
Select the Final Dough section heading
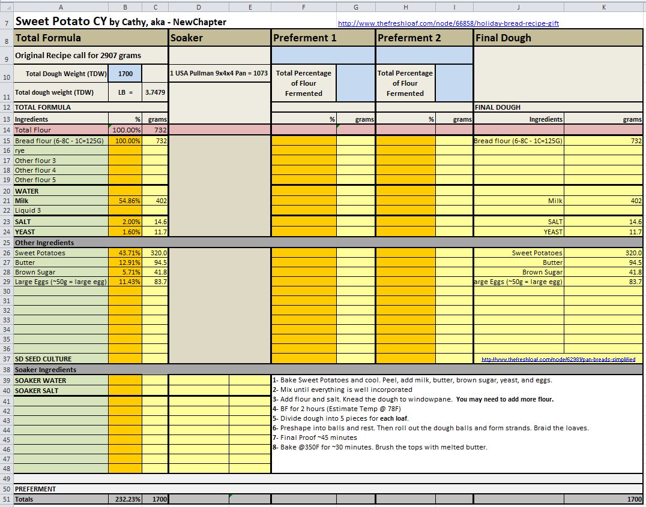click(x=558, y=38)
